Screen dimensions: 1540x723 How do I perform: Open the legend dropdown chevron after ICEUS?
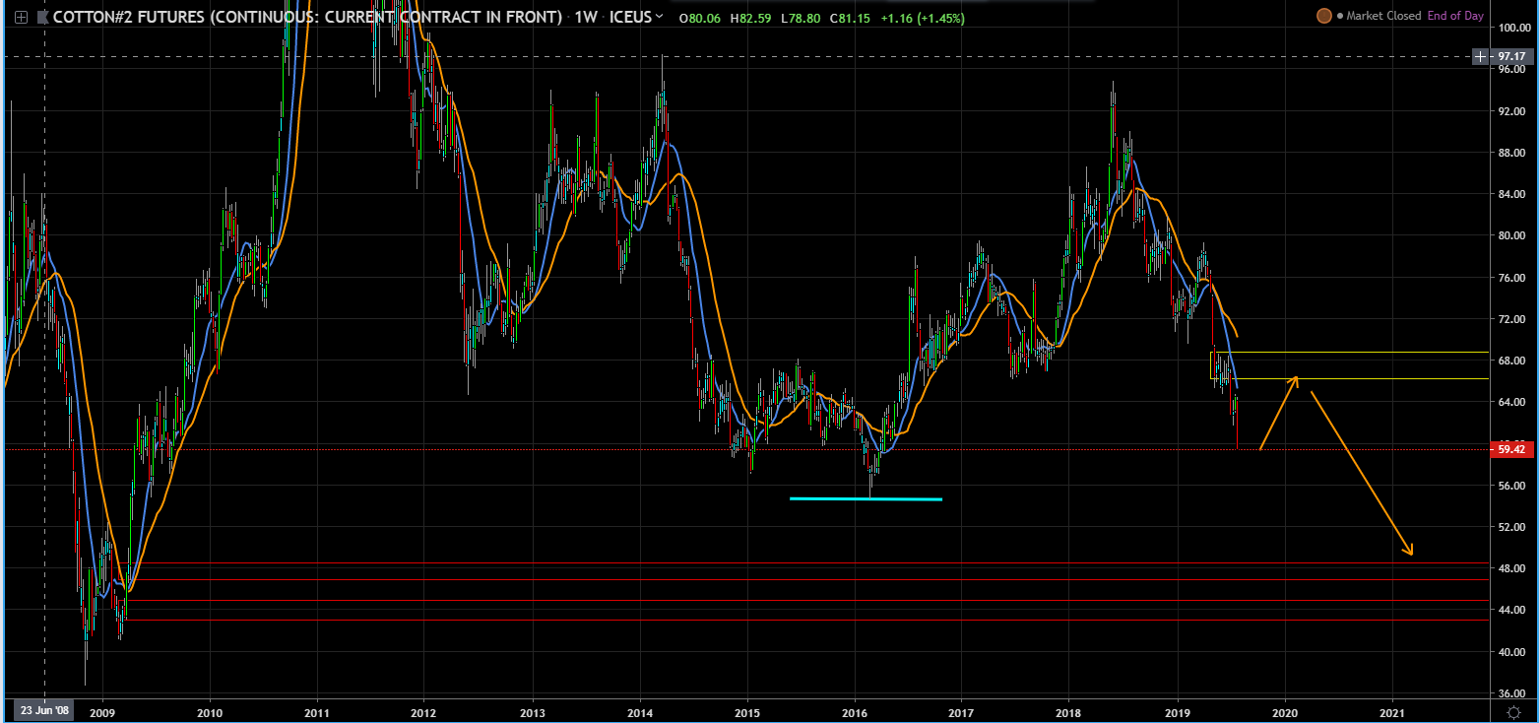pos(659,18)
